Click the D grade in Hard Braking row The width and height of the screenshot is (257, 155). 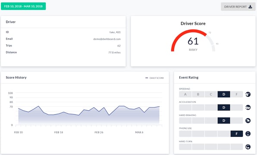pyautogui.click(x=224, y=121)
